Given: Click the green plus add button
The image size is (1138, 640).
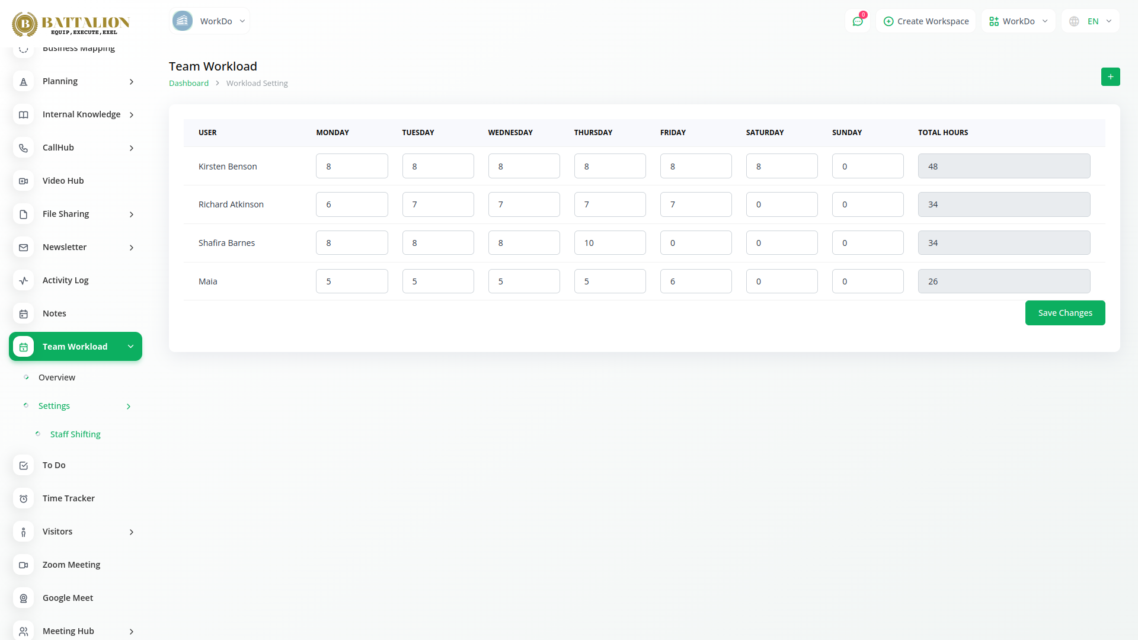Looking at the screenshot, I should [x=1110, y=77].
